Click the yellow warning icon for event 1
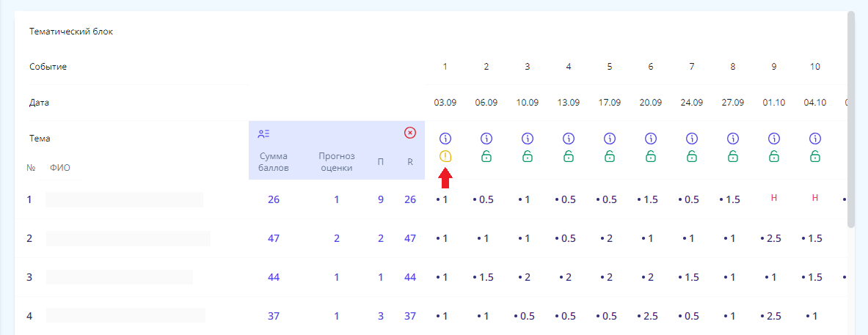This screenshot has width=868, height=335. [x=445, y=156]
